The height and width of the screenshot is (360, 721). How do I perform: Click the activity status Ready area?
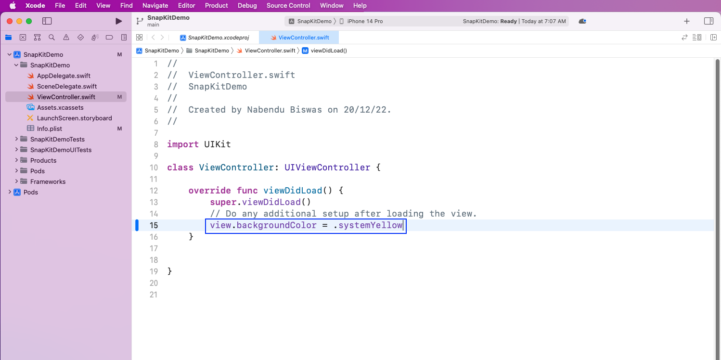click(514, 21)
